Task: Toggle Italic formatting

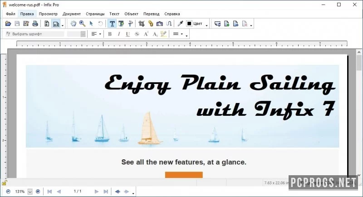Action: click(119, 34)
